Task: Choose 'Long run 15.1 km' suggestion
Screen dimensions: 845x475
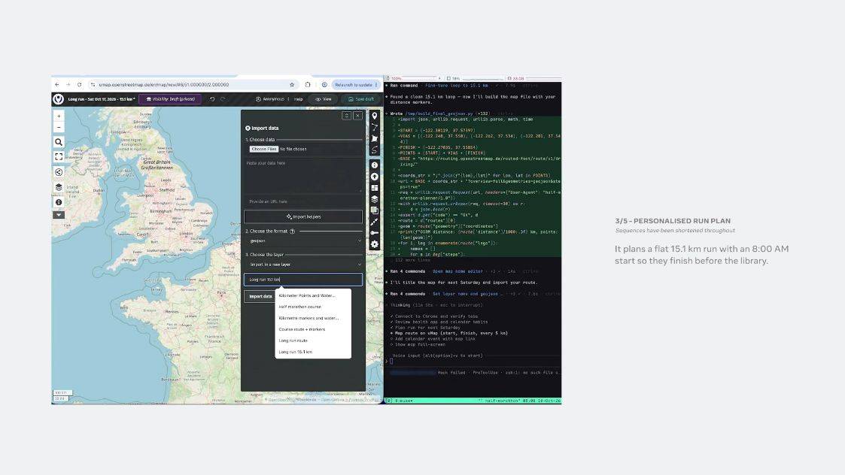Action: pyautogui.click(x=313, y=352)
